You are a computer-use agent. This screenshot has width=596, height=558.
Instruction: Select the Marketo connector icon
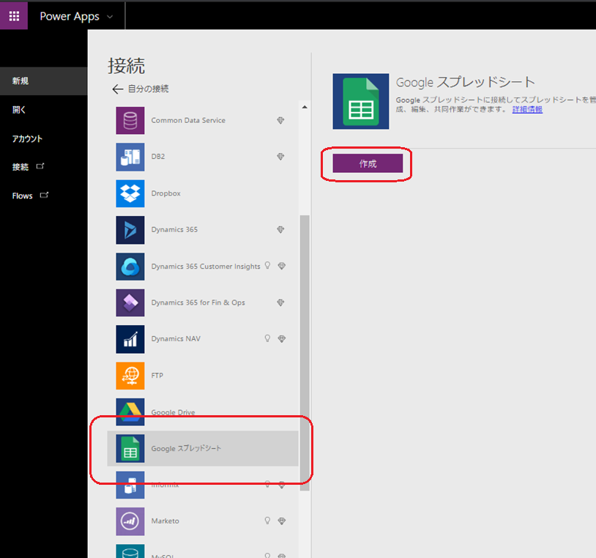(x=130, y=521)
